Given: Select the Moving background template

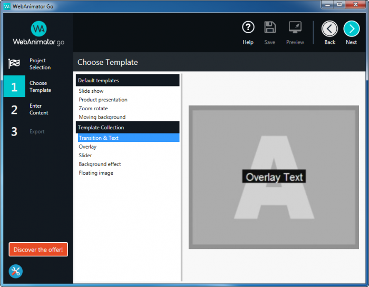Looking at the screenshot, I should pos(102,117).
